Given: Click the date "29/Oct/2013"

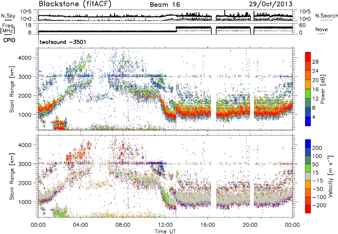Looking at the screenshot, I should [271, 4].
